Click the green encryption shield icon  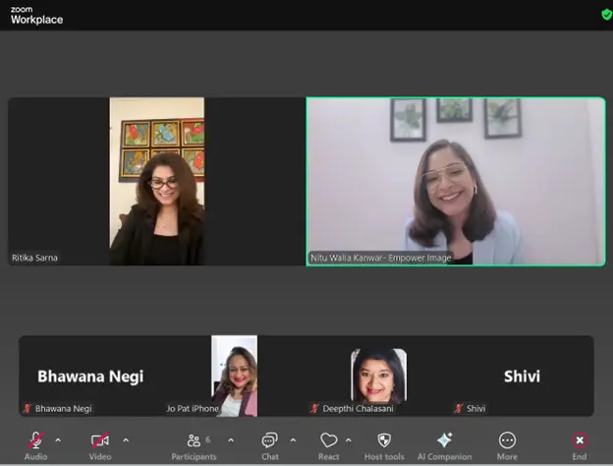pyautogui.click(x=605, y=15)
